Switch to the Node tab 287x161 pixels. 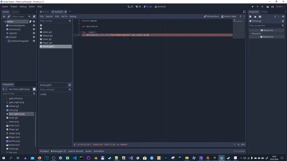[264, 12]
